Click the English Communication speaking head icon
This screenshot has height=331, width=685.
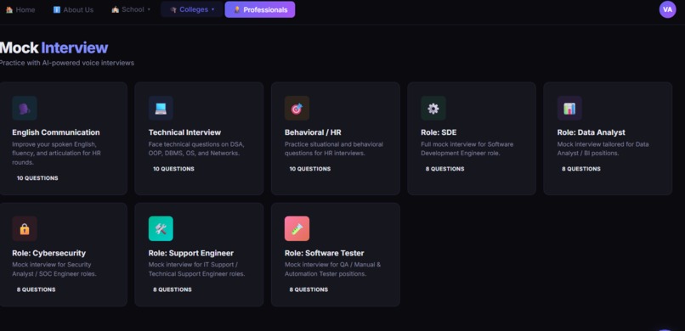[x=25, y=108]
